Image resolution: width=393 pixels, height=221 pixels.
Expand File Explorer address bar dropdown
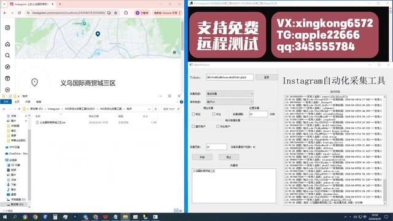149,109
